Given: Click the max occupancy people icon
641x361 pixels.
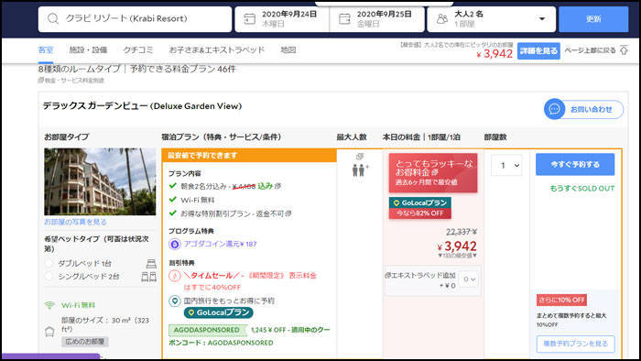Looking at the screenshot, I should tap(359, 170).
